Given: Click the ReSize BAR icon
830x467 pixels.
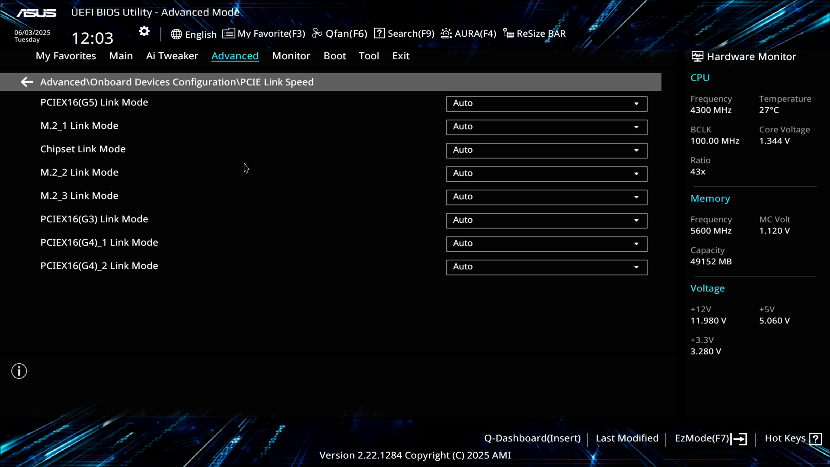Looking at the screenshot, I should point(508,33).
